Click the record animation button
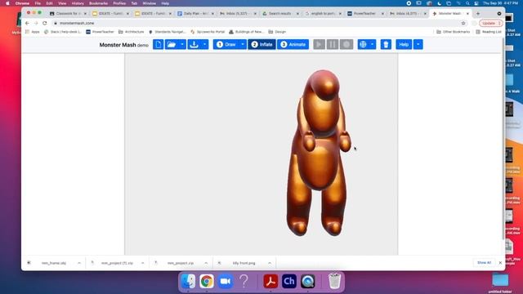The width and height of the screenshot is (523, 294). pyautogui.click(x=346, y=44)
